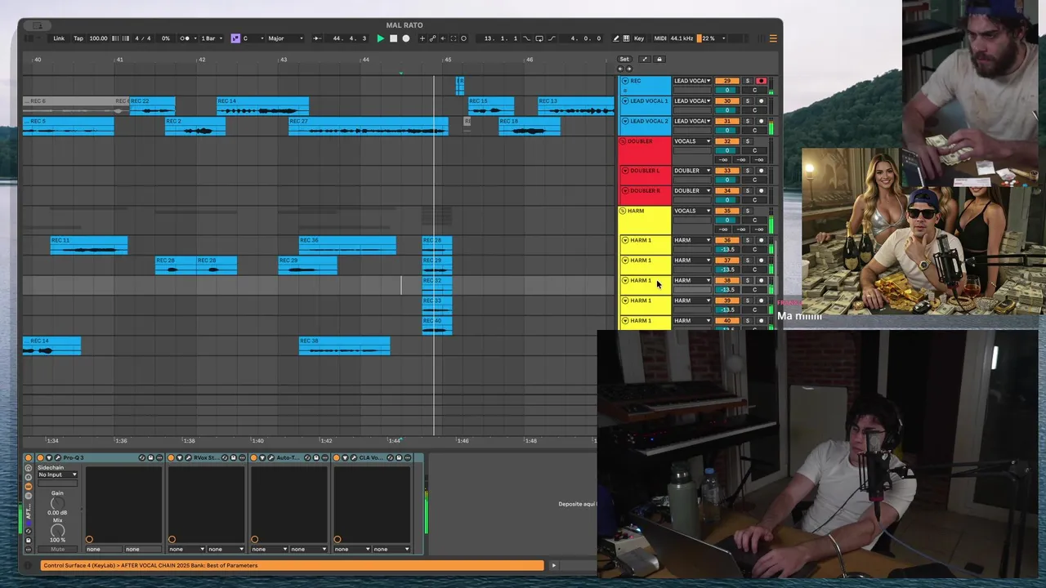Toggle the MIDI map mode button

[x=660, y=38]
